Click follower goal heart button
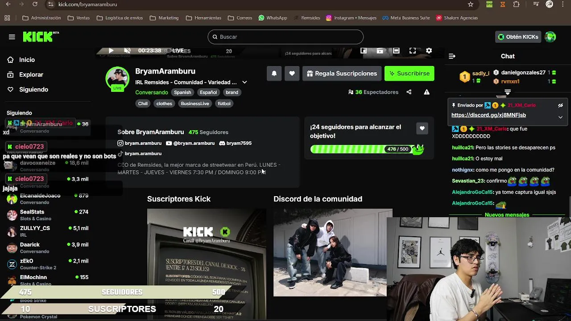 click(422, 128)
